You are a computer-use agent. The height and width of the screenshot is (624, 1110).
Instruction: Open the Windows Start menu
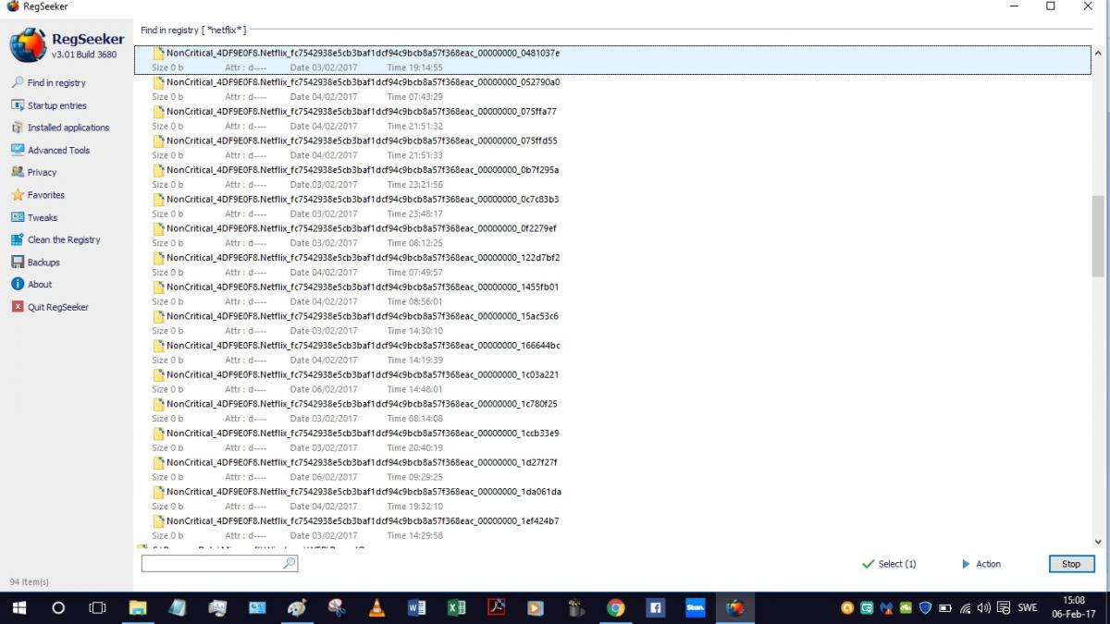pos(18,607)
